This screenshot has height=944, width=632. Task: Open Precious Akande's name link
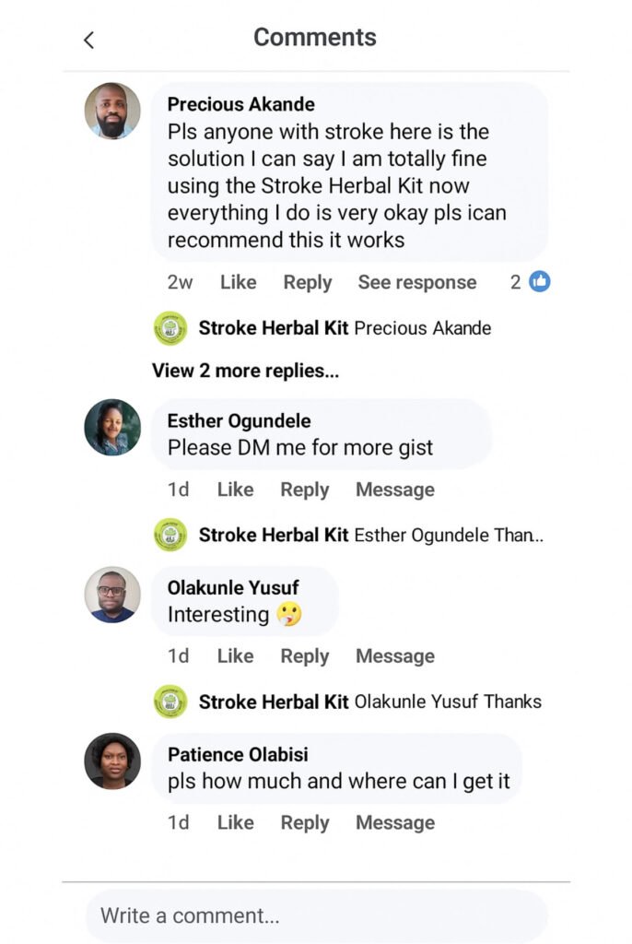point(240,104)
